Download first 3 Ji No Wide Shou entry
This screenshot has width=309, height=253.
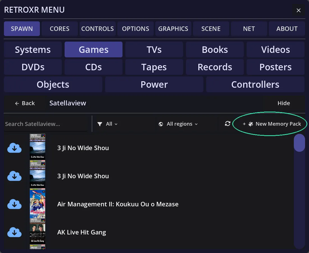[14, 148]
